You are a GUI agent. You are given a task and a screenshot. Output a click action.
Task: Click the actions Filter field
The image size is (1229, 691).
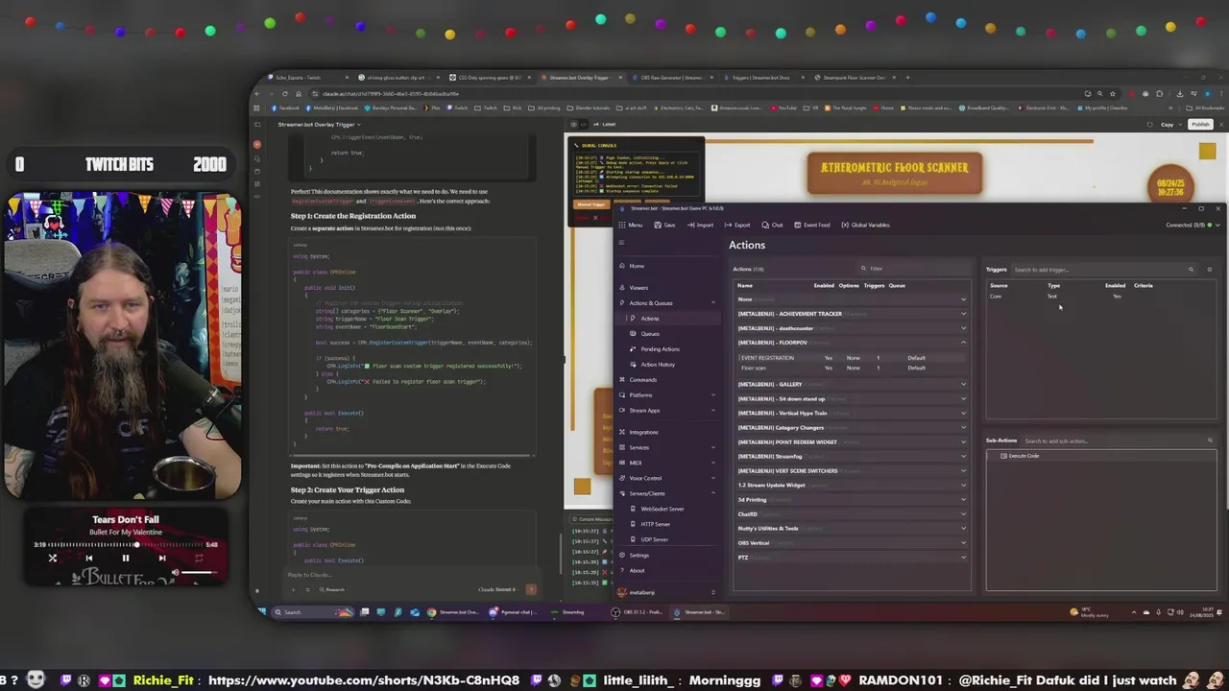click(x=912, y=269)
